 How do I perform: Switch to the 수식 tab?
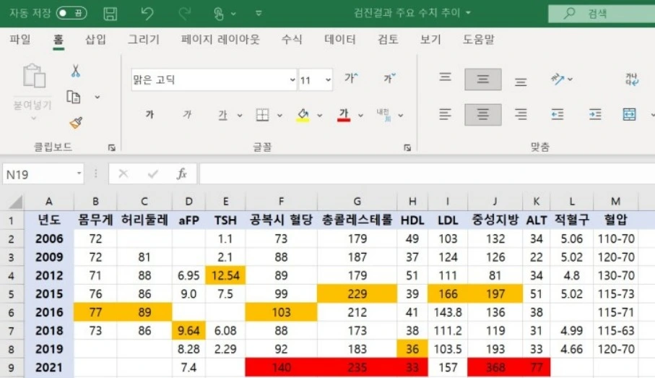292,39
